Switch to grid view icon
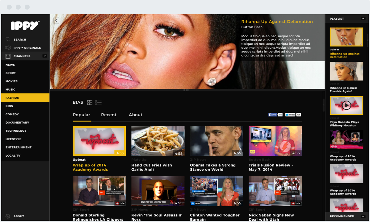Viewport: 370px width, 222px height. pyautogui.click(x=90, y=102)
